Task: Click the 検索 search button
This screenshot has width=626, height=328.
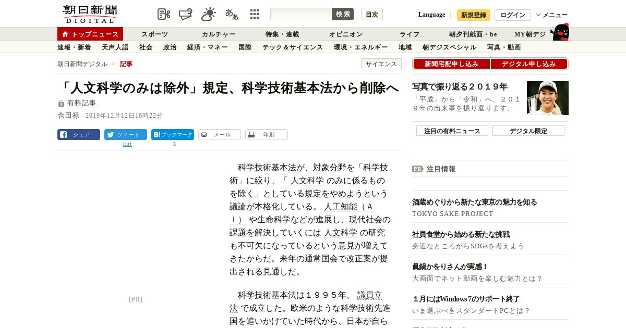Action: point(343,14)
